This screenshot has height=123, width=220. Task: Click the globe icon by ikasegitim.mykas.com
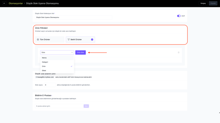click(x=36, y=77)
